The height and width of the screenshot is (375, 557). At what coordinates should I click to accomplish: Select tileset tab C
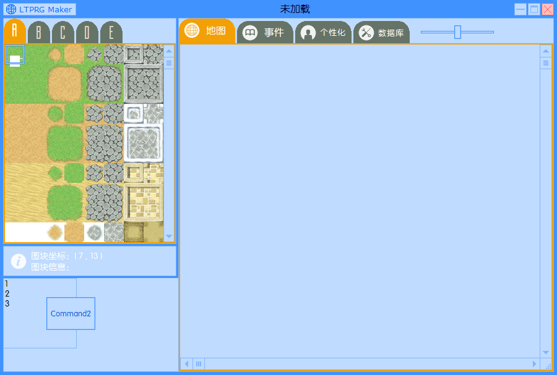click(63, 33)
